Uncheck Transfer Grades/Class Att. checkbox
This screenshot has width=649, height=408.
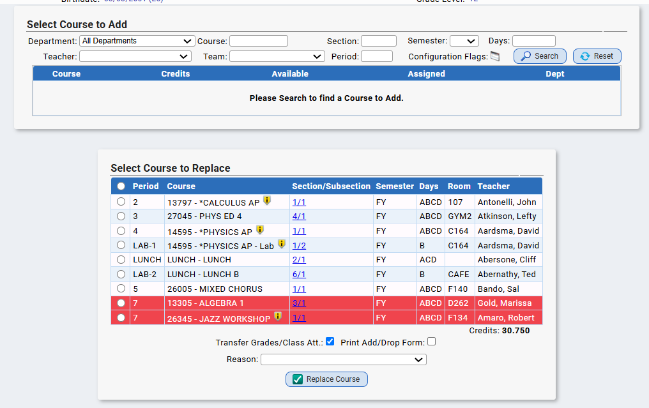pyautogui.click(x=330, y=342)
